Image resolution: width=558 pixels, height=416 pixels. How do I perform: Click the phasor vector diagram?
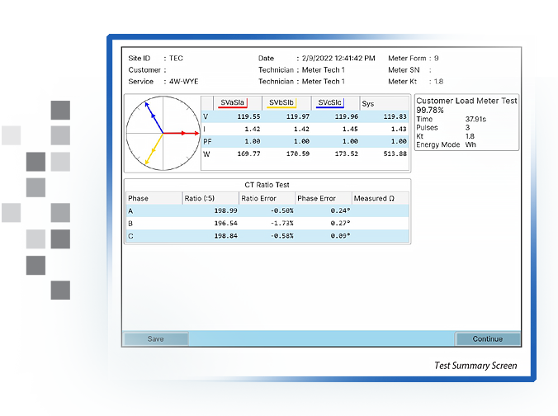[163, 133]
